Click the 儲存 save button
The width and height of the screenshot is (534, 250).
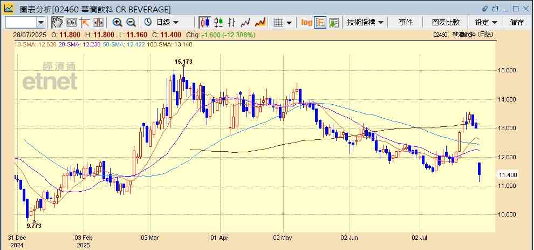pyautogui.click(x=517, y=23)
